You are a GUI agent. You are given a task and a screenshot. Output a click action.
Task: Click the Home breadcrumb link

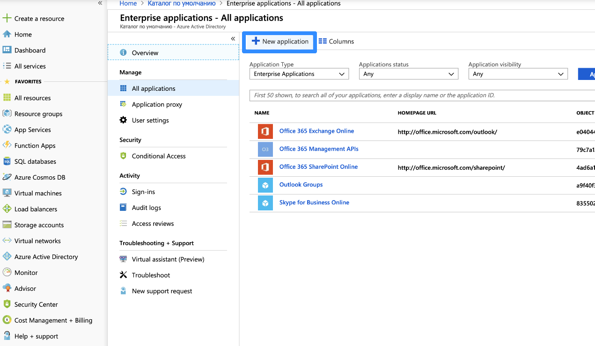pyautogui.click(x=128, y=3)
